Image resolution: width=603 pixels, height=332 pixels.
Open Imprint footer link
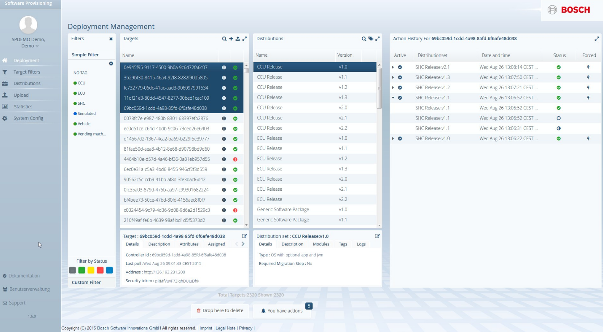pyautogui.click(x=206, y=328)
